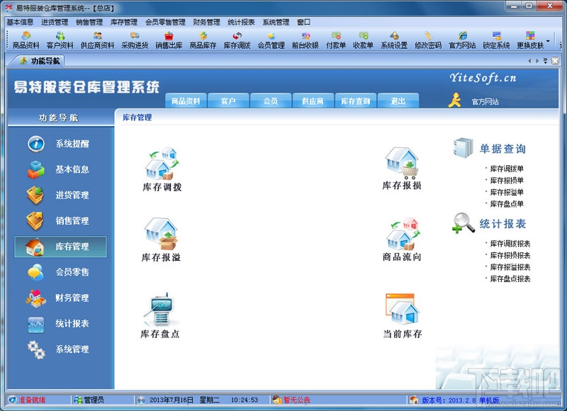Select 库存管理 in sidebar navigation

[x=60, y=247]
